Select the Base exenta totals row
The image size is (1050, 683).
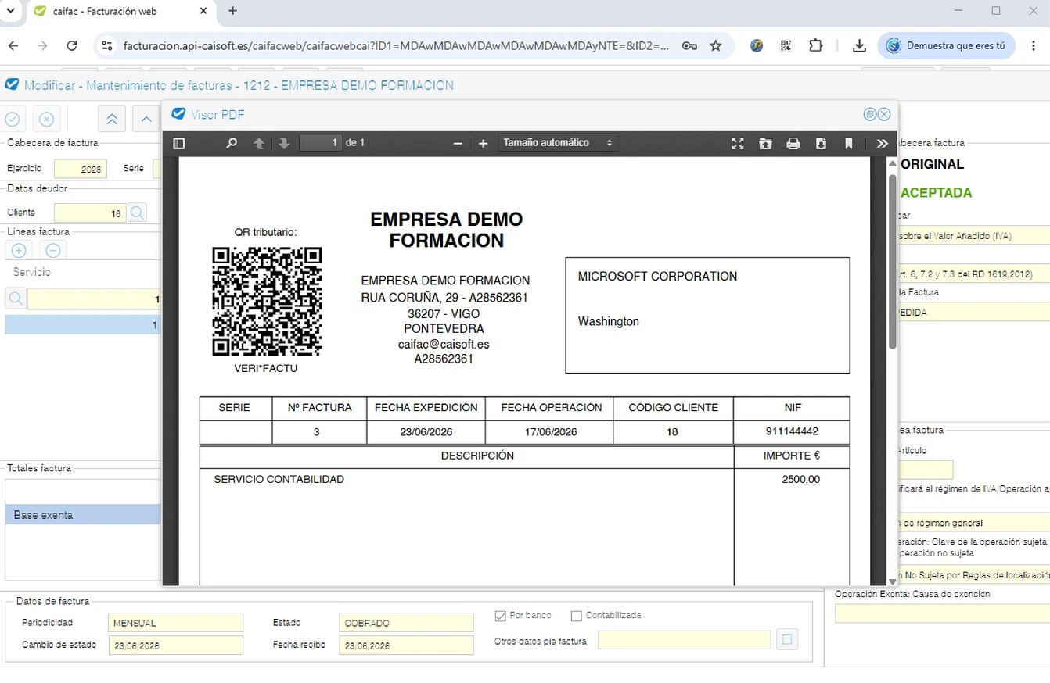pos(83,515)
